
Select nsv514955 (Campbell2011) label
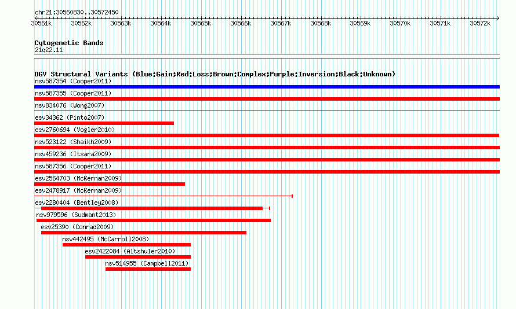point(147,263)
